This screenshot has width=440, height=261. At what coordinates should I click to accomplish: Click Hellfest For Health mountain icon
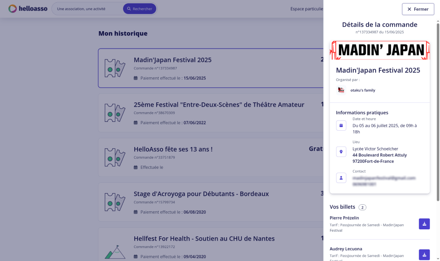[x=115, y=251]
